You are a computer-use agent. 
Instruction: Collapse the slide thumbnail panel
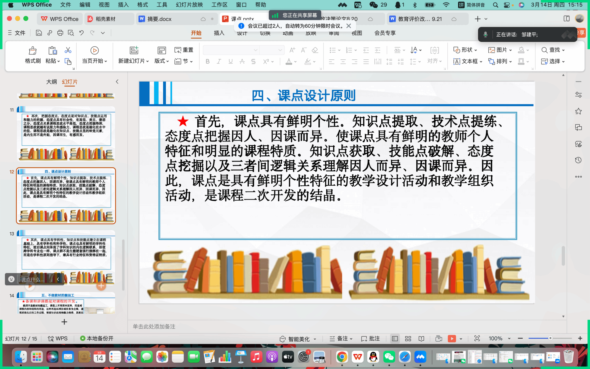pyautogui.click(x=117, y=82)
